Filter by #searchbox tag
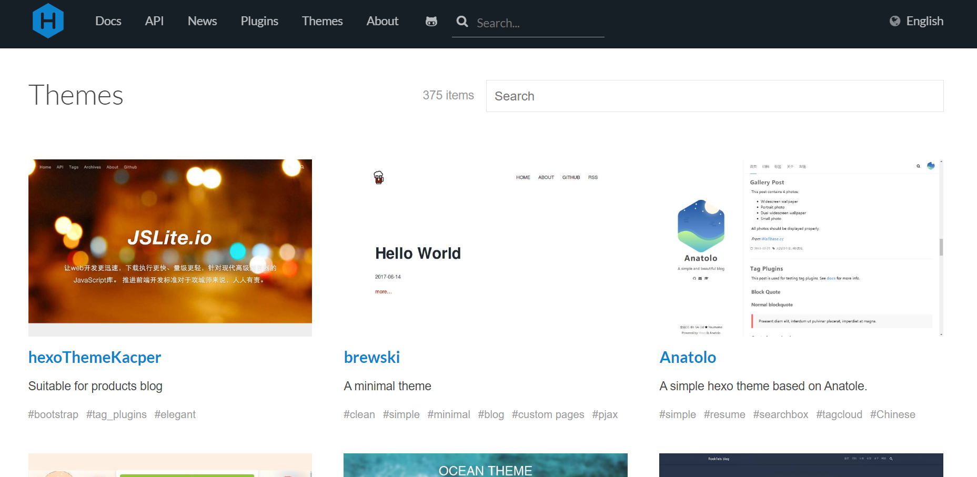The height and width of the screenshot is (477, 977). point(781,414)
